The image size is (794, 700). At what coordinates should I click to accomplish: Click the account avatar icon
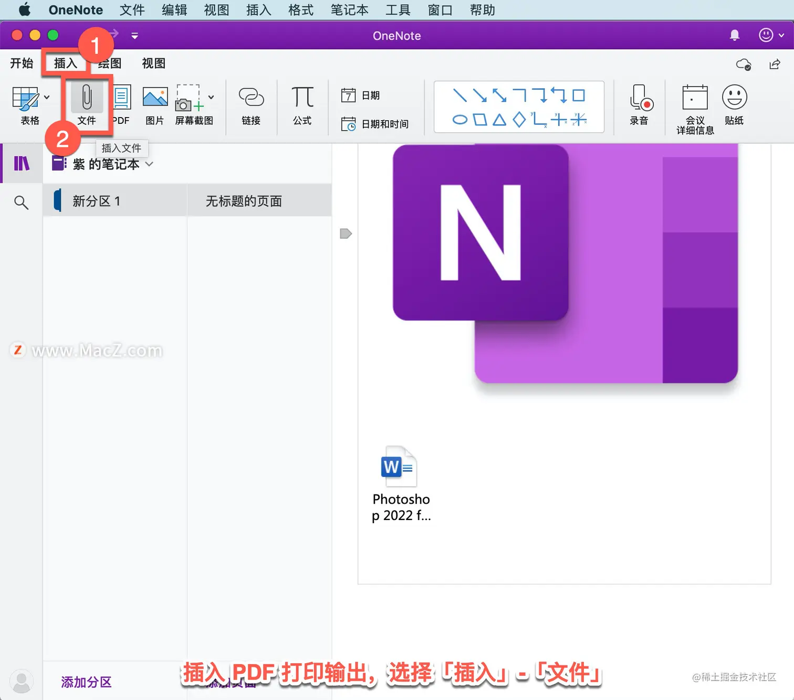coord(22,681)
